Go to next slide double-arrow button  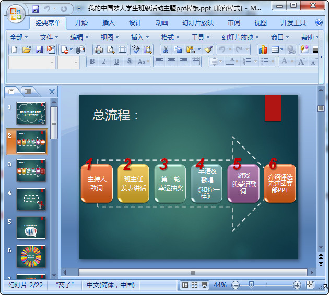321,264
